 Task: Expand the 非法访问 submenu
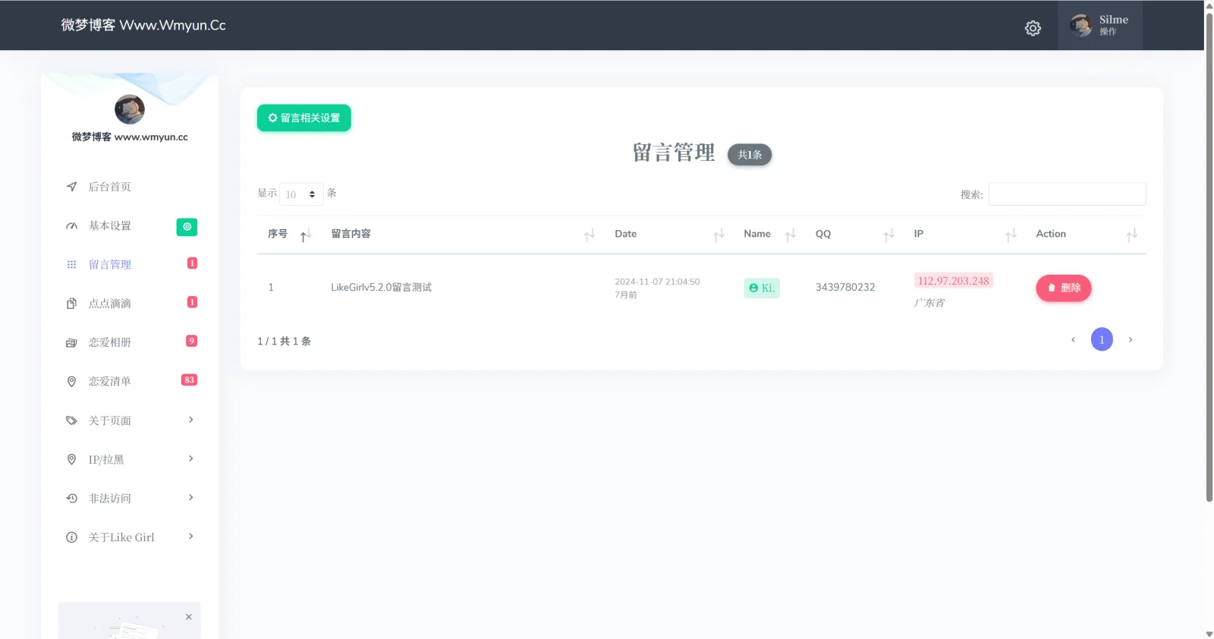point(130,498)
